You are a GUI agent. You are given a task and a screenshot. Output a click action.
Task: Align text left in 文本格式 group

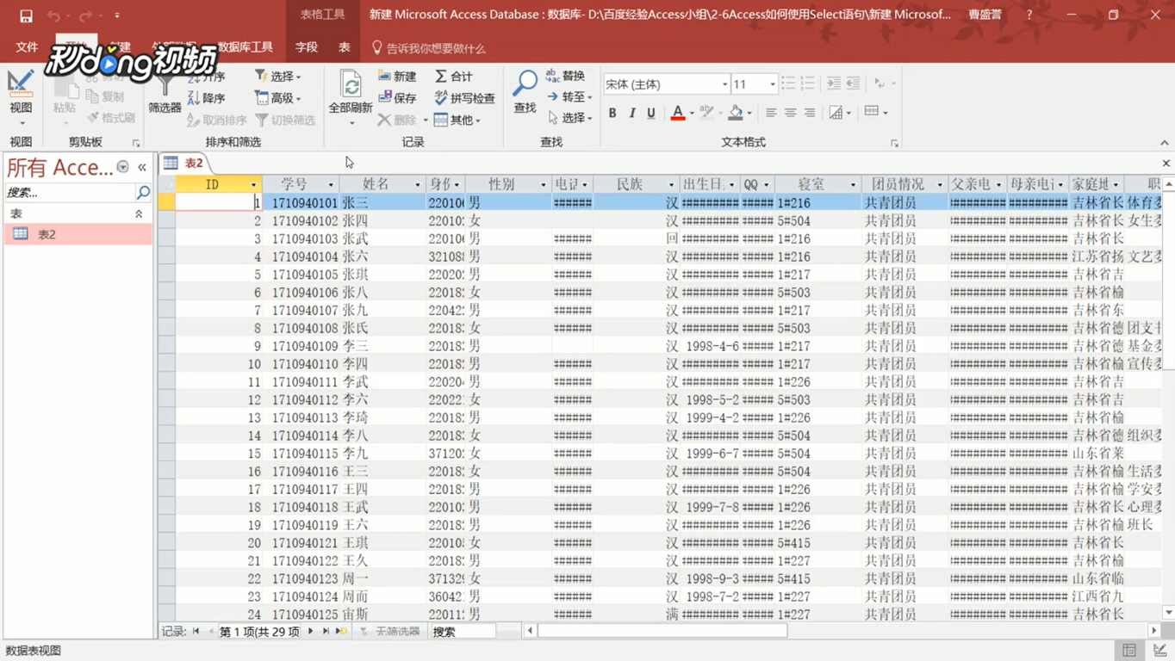click(x=771, y=113)
